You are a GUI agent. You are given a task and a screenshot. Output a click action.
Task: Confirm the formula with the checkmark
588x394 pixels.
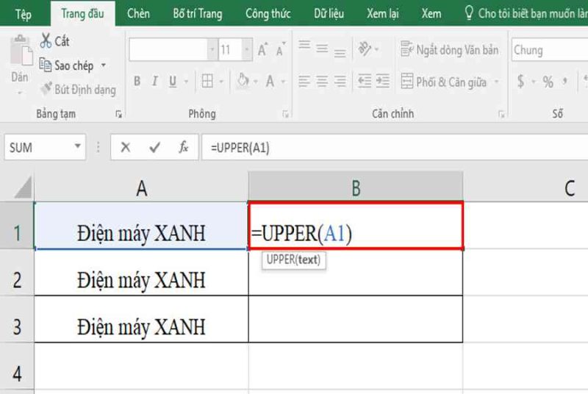click(154, 147)
